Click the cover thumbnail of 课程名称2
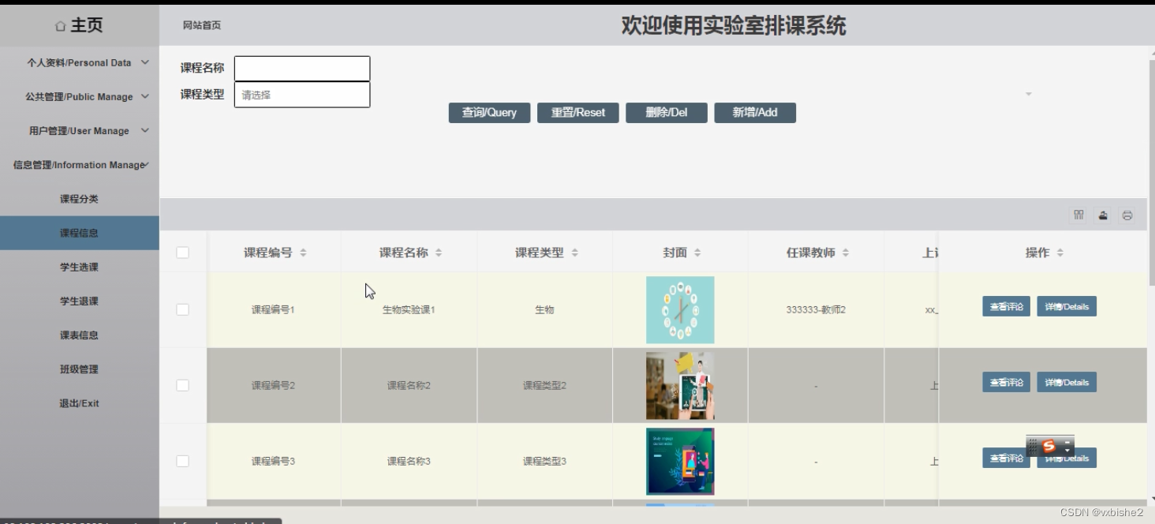1155x524 pixels. pyautogui.click(x=680, y=385)
